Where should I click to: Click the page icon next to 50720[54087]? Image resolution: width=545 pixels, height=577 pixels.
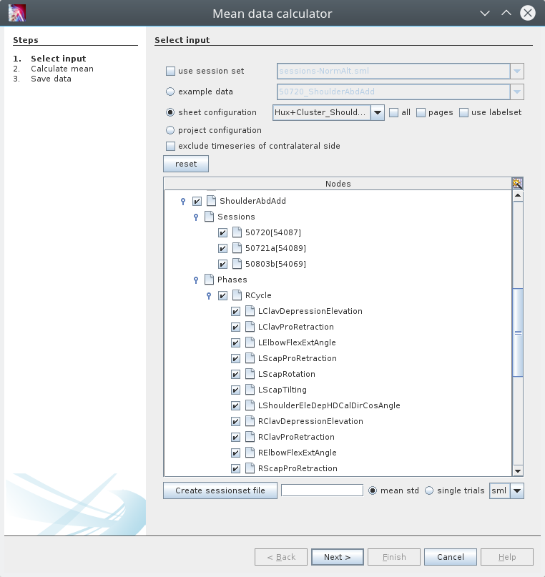pos(237,232)
